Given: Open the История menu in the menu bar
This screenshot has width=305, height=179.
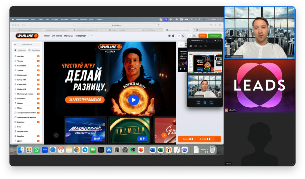Looking at the screenshot, I should tap(55, 19).
